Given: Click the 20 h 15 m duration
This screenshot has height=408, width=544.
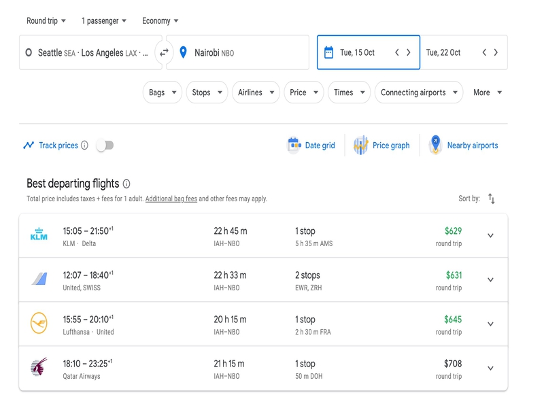Looking at the screenshot, I should 230,320.
